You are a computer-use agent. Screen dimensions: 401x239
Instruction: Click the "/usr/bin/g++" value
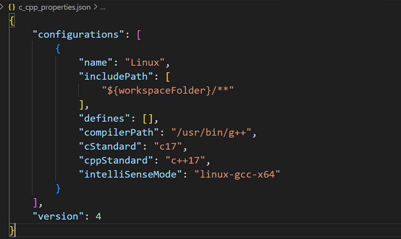pyautogui.click(x=211, y=133)
